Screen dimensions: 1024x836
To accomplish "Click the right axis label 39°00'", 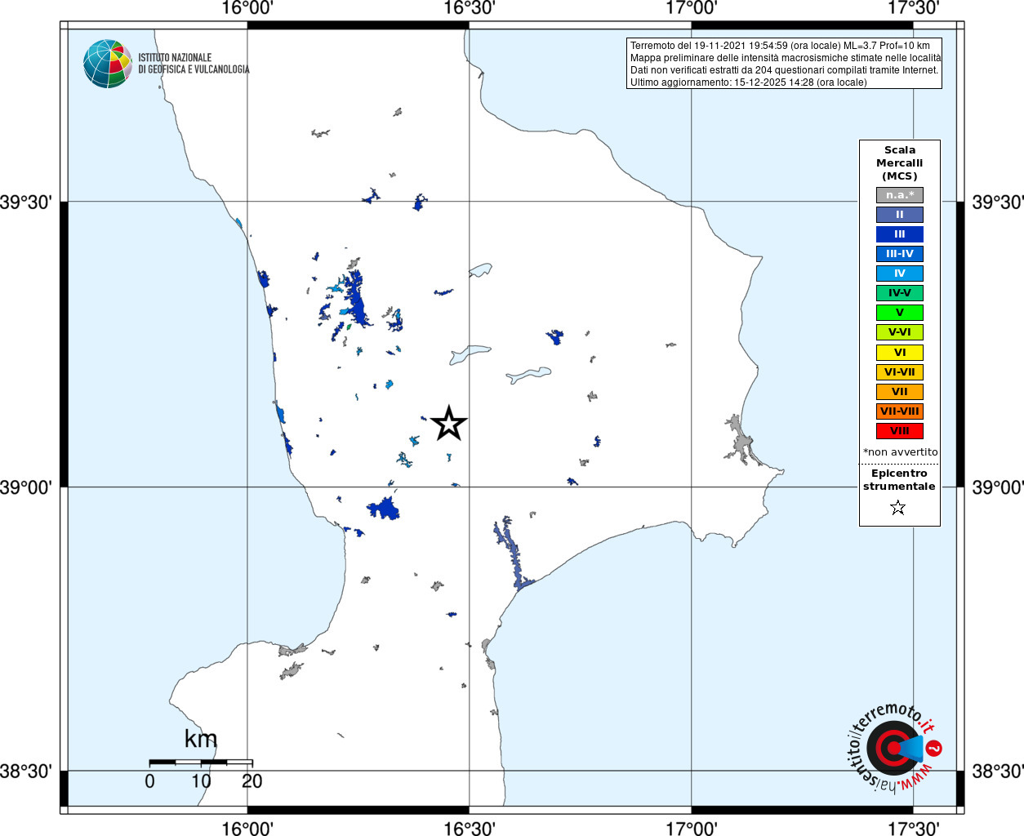I will coord(997,487).
